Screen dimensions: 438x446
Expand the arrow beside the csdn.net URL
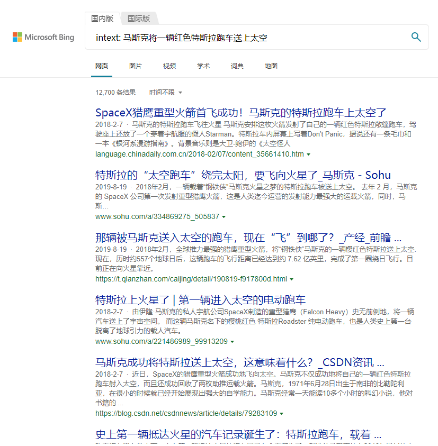coord(282,414)
